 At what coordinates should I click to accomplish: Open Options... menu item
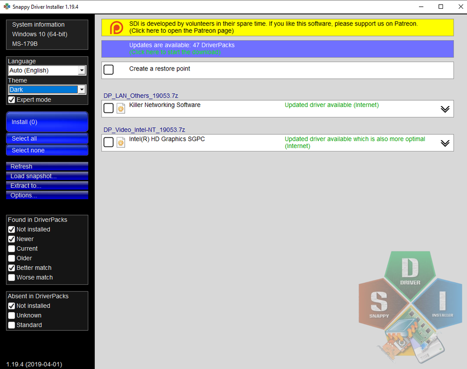pyautogui.click(x=47, y=195)
